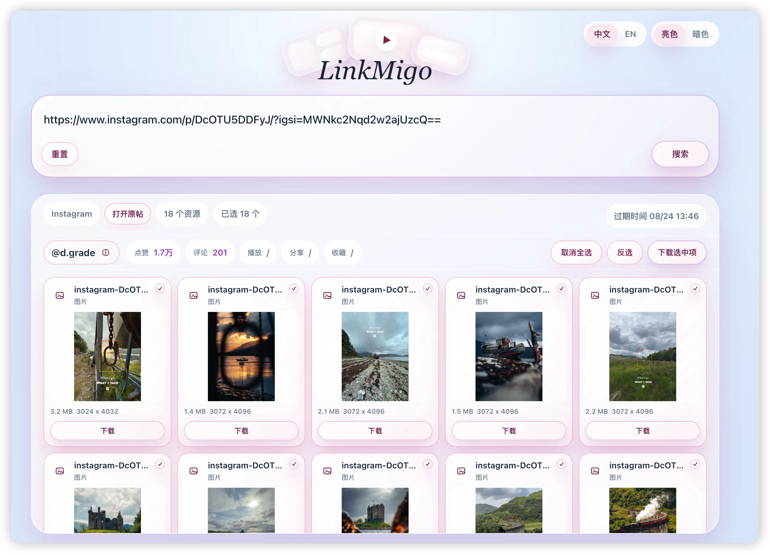770x554 pixels.
Task: Click the image type icon on the steam train card
Action: tap(595, 471)
